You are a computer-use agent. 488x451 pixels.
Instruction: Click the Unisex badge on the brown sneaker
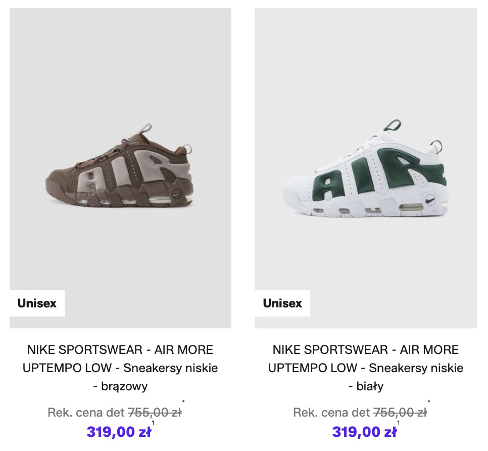[x=37, y=303]
